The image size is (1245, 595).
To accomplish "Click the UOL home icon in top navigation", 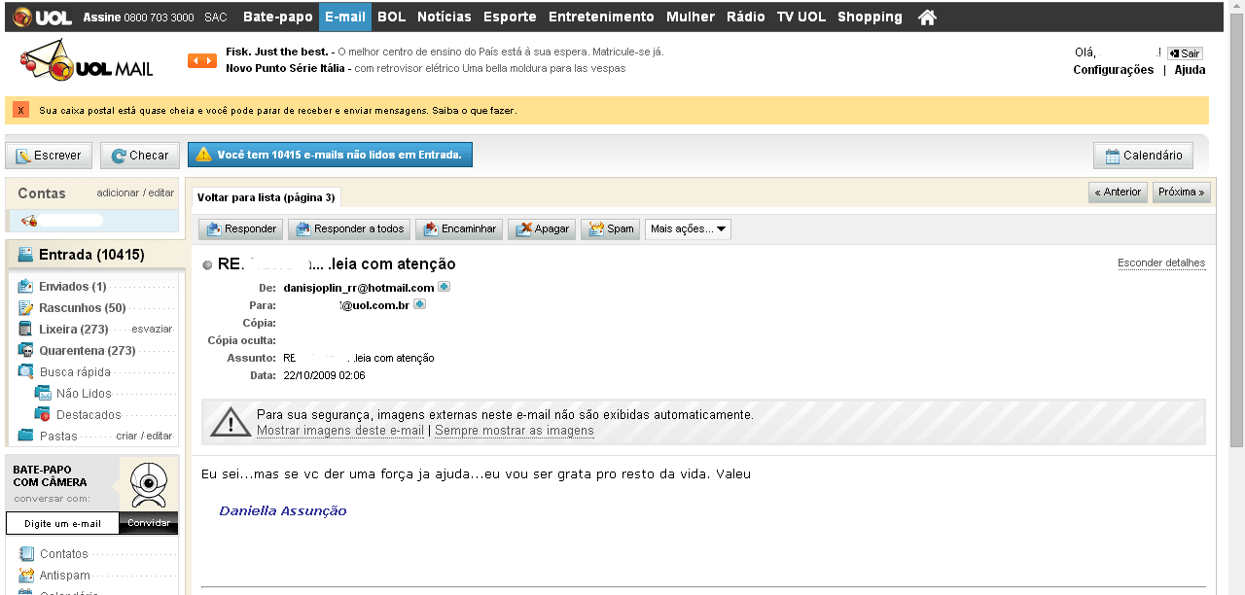I will tap(927, 17).
